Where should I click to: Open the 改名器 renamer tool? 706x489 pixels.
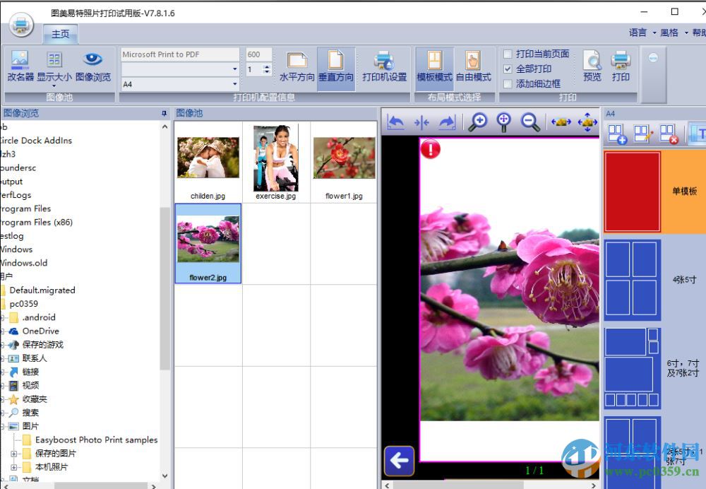20,66
